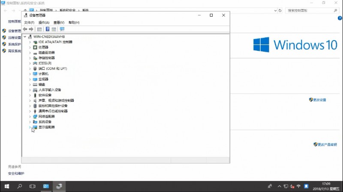Expand the 人体学输入设备 node
Image resolution: width=343 pixels, height=192 pixels.
click(30, 90)
